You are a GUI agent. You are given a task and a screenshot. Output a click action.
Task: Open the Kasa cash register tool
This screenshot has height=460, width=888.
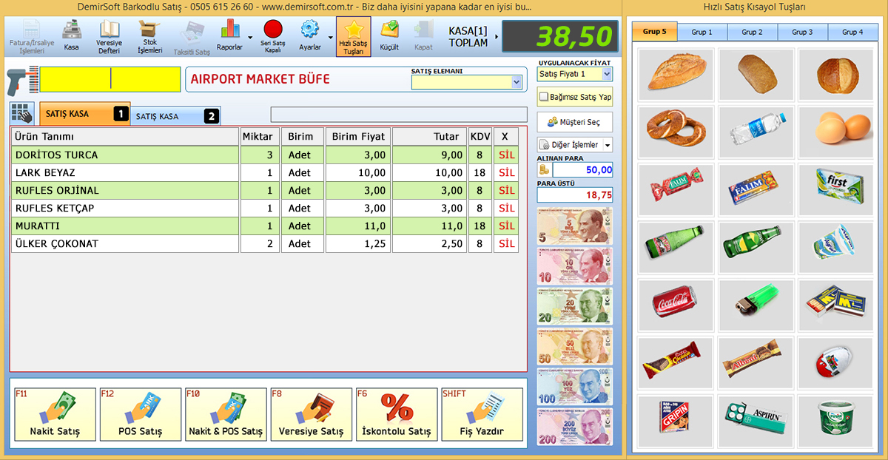pyautogui.click(x=72, y=35)
